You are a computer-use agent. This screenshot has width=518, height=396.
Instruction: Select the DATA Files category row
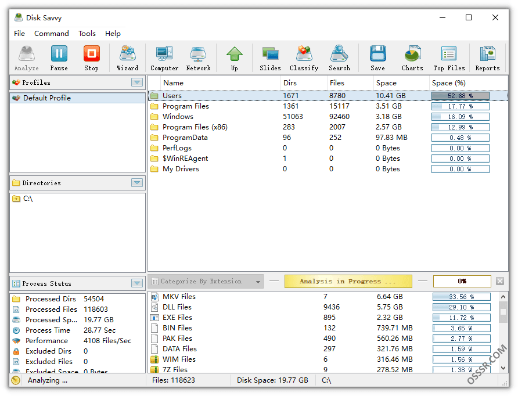tap(323, 349)
